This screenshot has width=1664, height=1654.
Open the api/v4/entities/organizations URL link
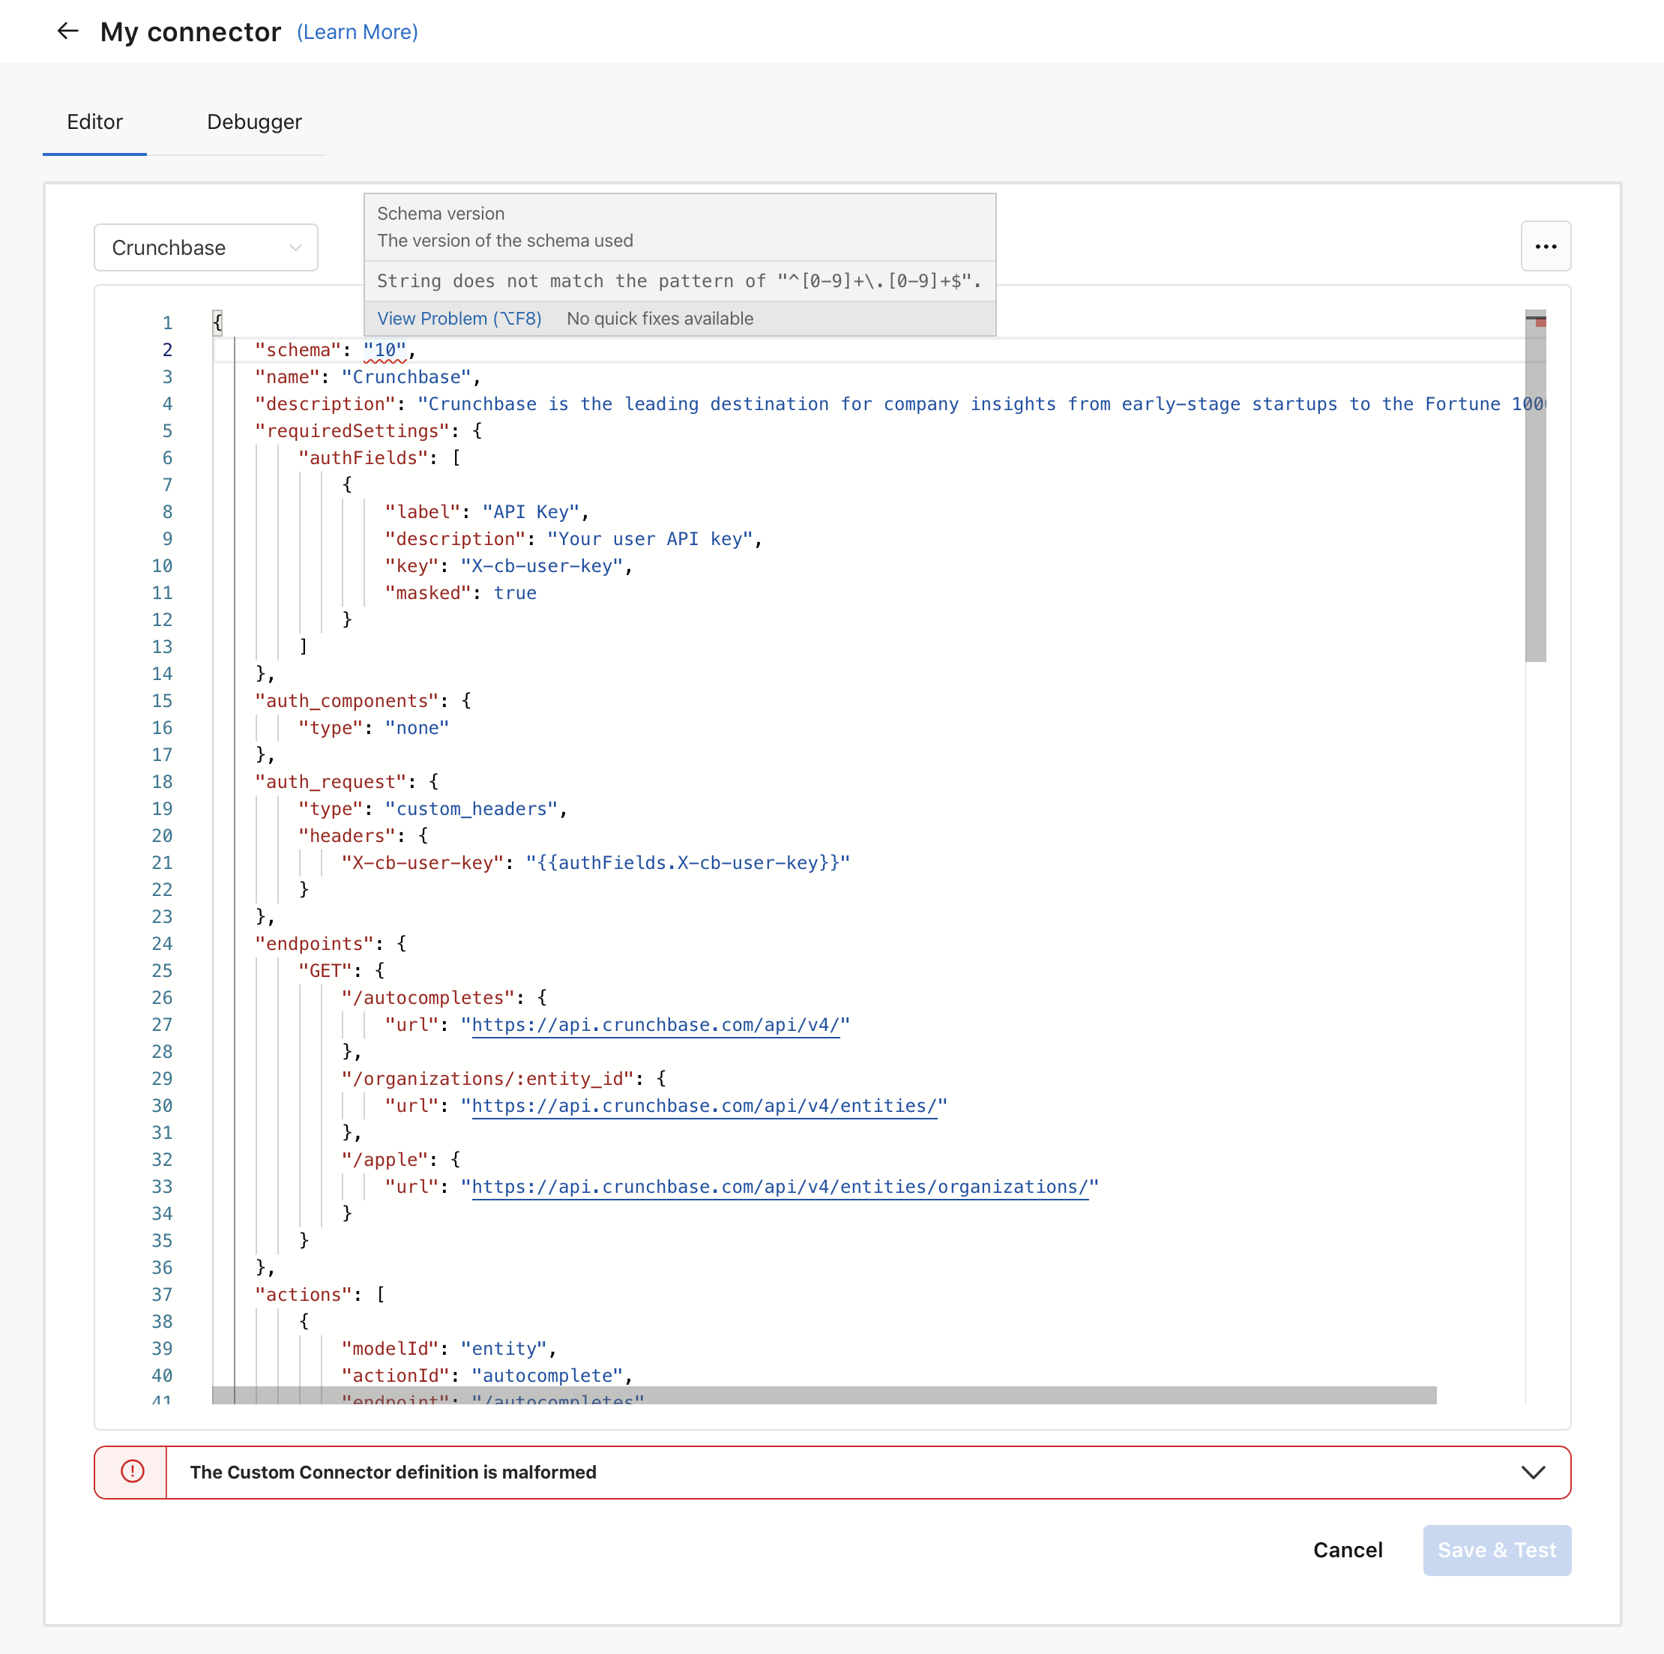coord(780,1187)
